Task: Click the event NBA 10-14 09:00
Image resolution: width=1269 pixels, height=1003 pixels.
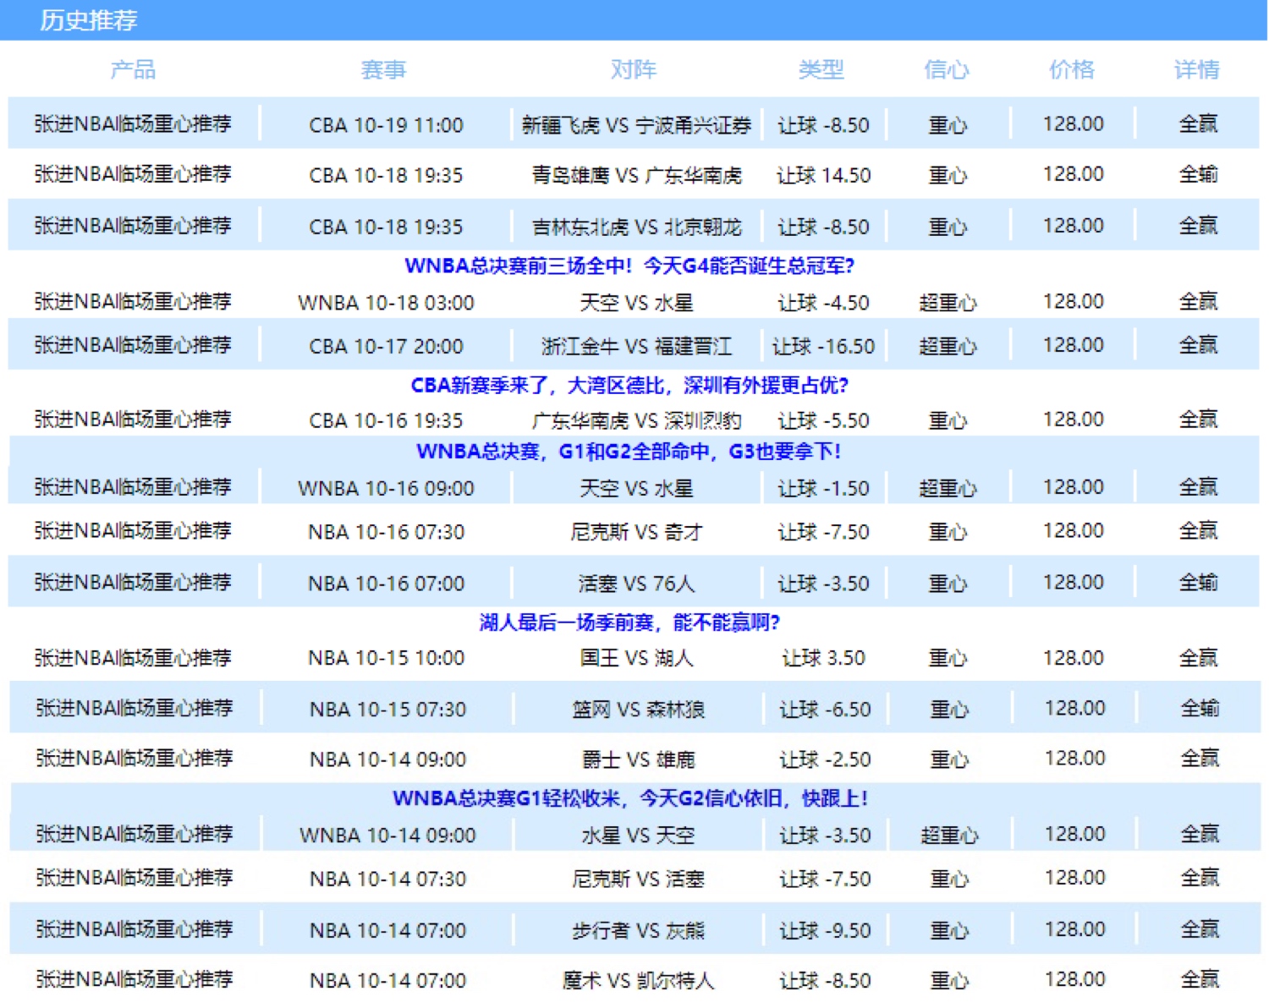Action: (387, 759)
